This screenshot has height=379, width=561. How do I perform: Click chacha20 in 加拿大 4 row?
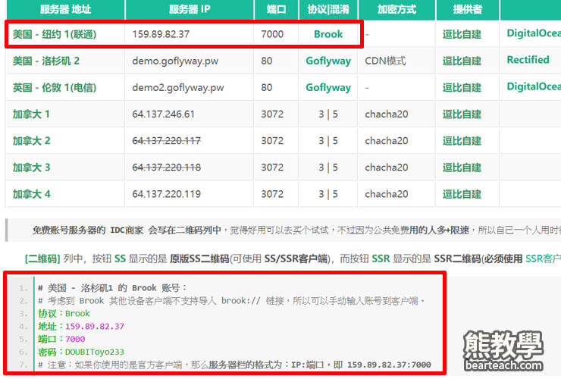click(387, 194)
